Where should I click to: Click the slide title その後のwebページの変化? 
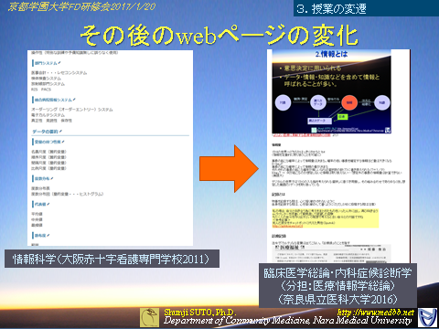(x=219, y=36)
